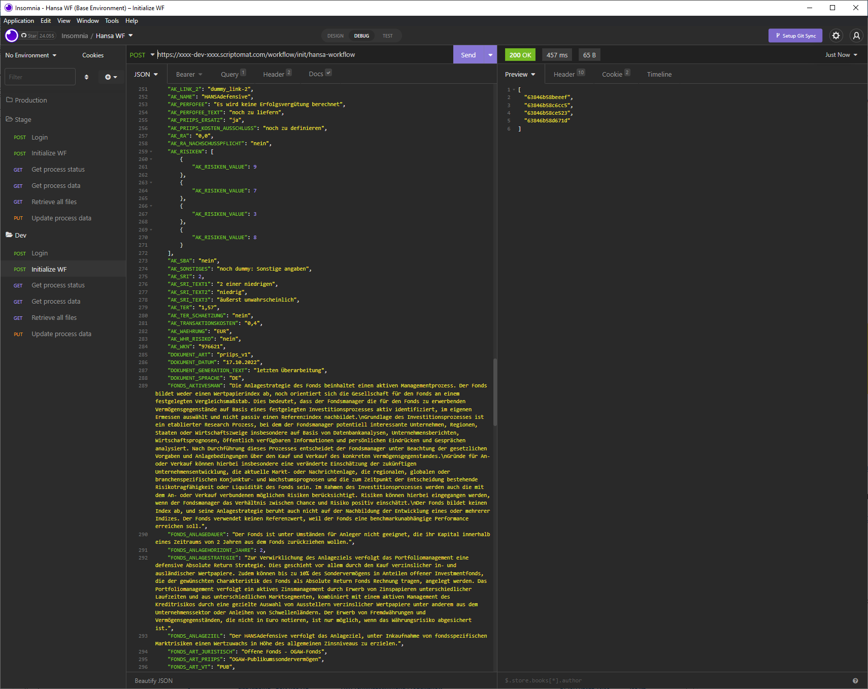Open the JSON body type dropdown
This screenshot has height=689, width=868.
(146, 74)
